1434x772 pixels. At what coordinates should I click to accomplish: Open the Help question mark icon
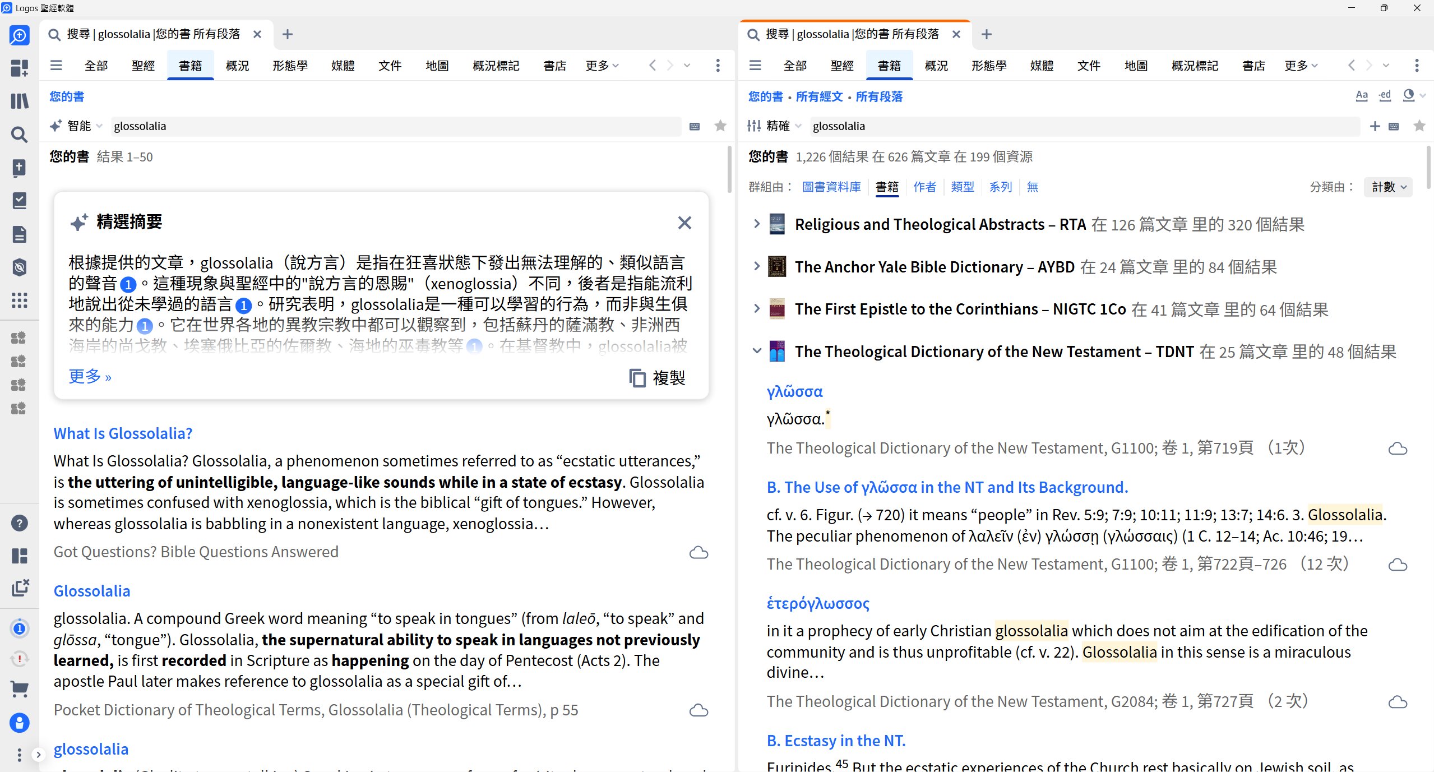coord(19,523)
